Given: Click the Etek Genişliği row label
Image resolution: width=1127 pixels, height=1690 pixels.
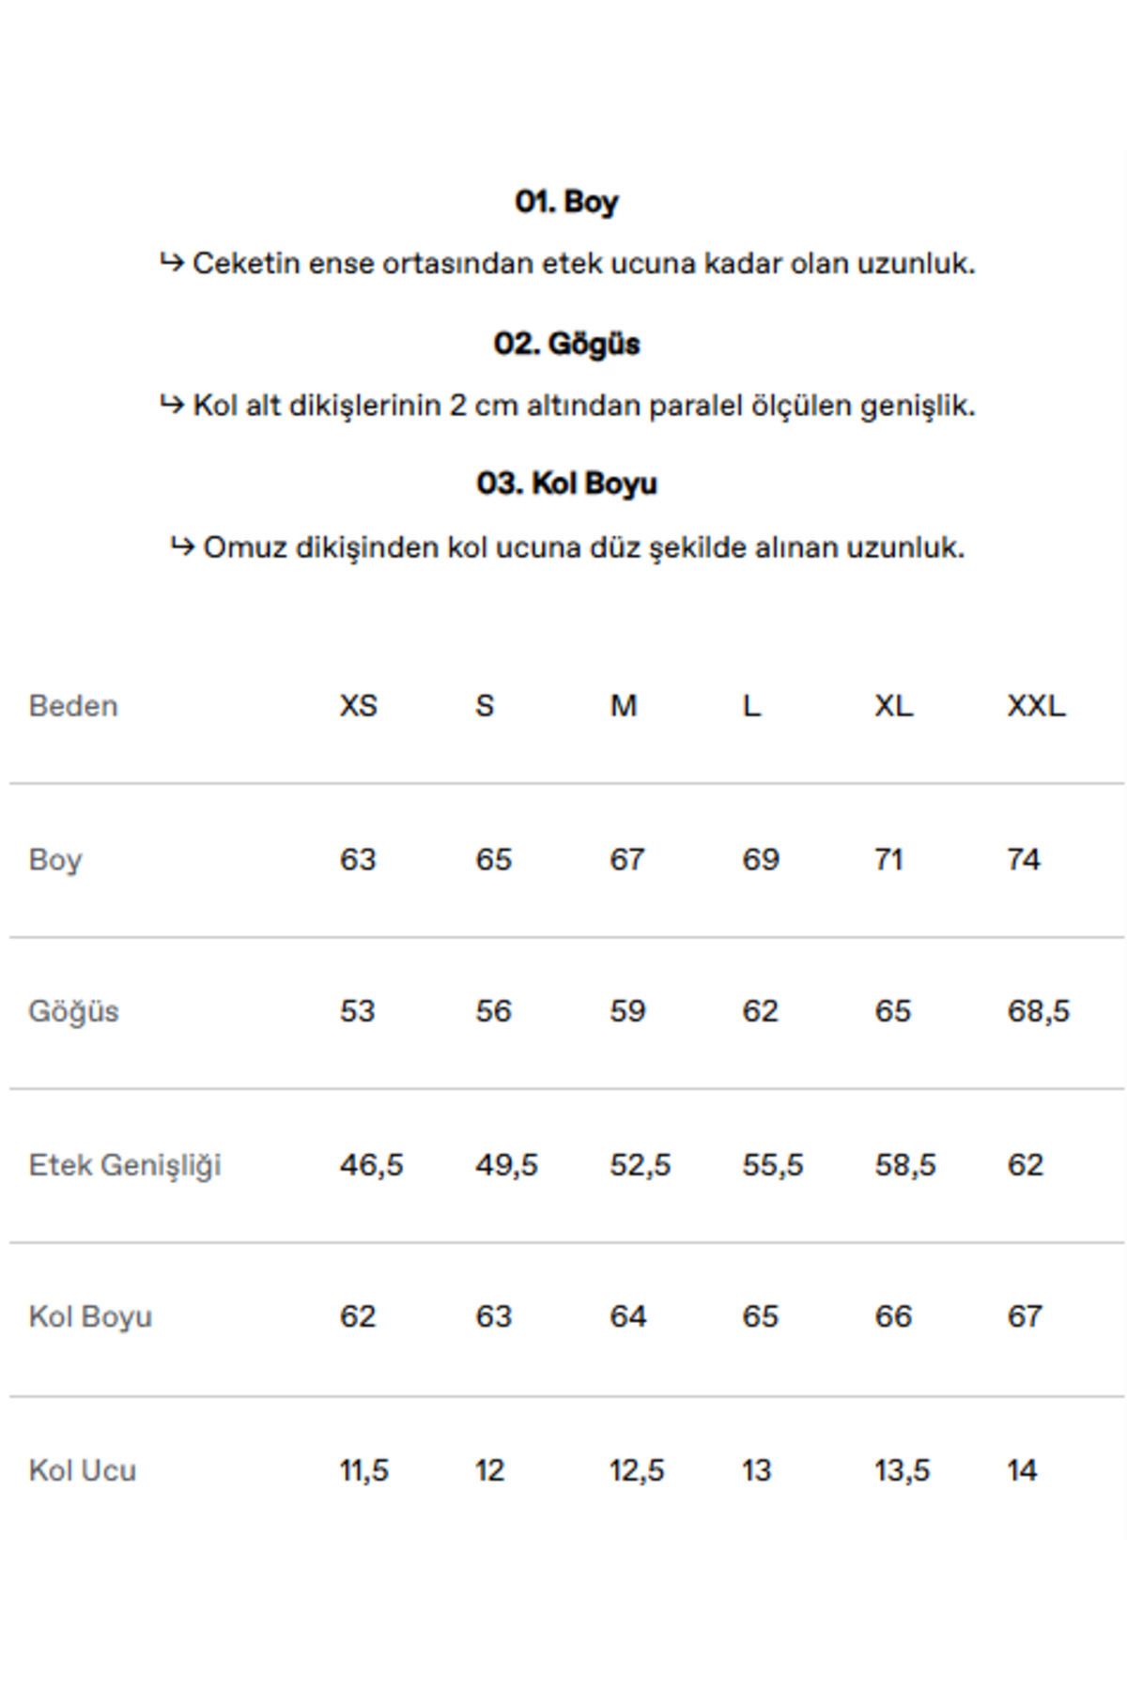Looking at the screenshot, I should point(125,1165).
